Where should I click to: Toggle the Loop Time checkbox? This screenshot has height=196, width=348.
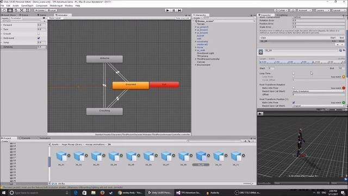(294, 73)
